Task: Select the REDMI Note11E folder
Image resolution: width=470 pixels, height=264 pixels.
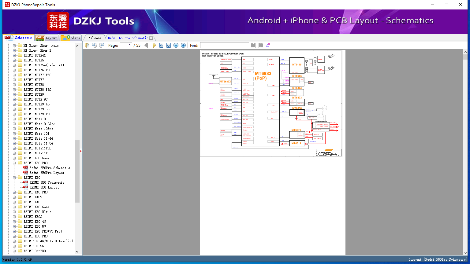Action: point(35,153)
